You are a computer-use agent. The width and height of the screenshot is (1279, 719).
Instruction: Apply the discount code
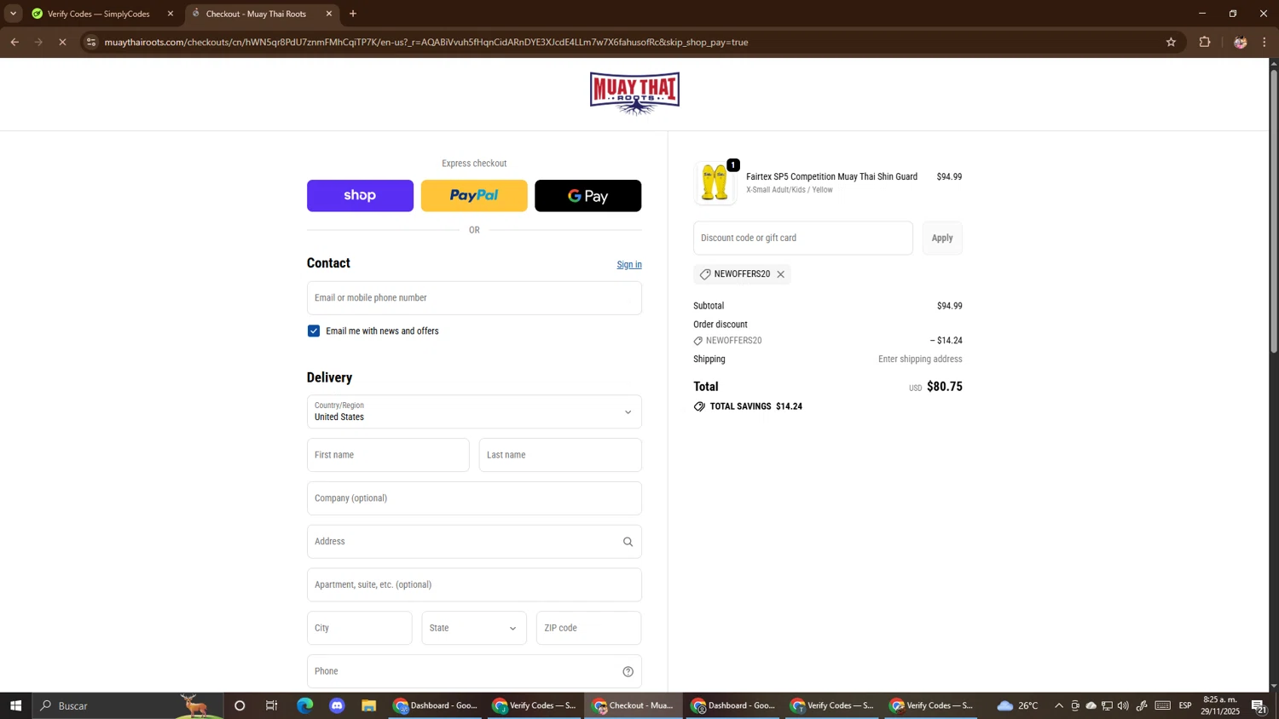tap(942, 239)
